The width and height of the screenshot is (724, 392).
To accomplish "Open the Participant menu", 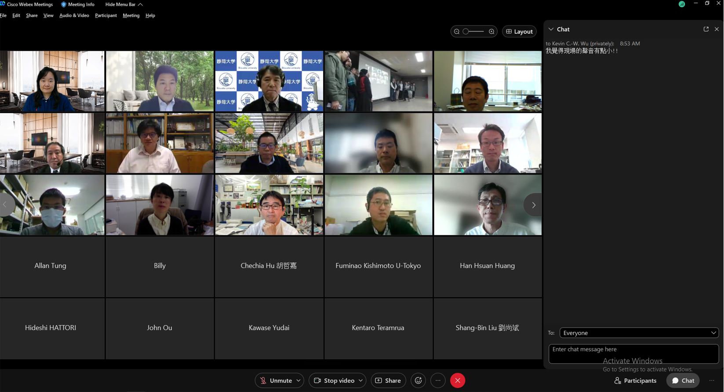I will point(106,15).
